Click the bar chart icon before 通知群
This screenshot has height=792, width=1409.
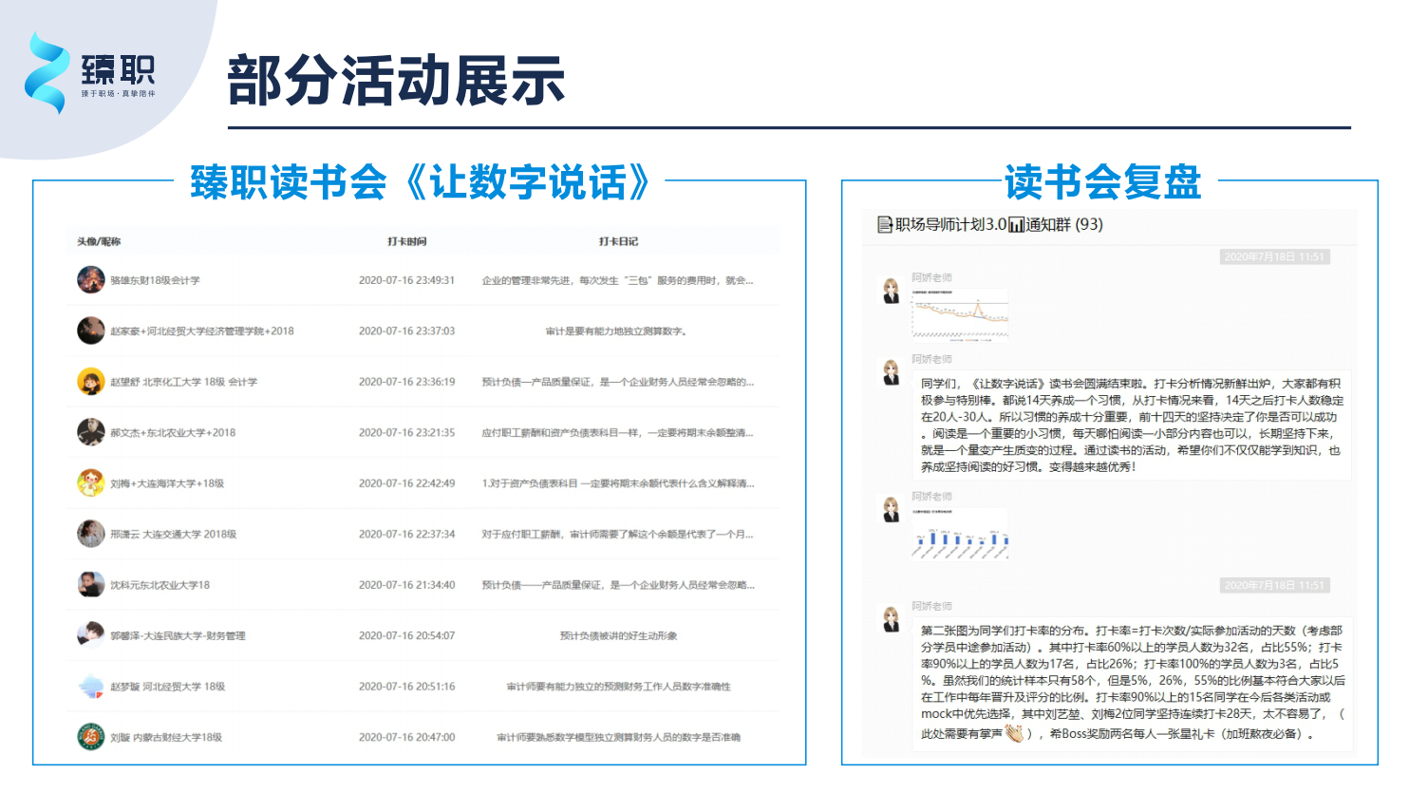click(1016, 225)
